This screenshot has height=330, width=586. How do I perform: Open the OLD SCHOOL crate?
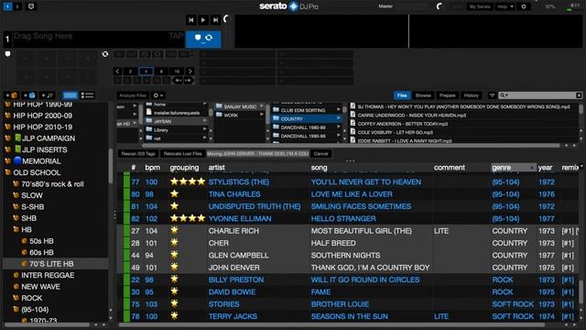point(37,173)
